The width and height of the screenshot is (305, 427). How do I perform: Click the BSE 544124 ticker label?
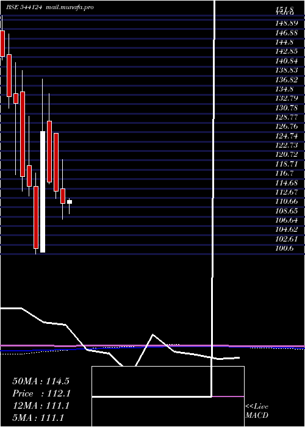[x=24, y=7]
